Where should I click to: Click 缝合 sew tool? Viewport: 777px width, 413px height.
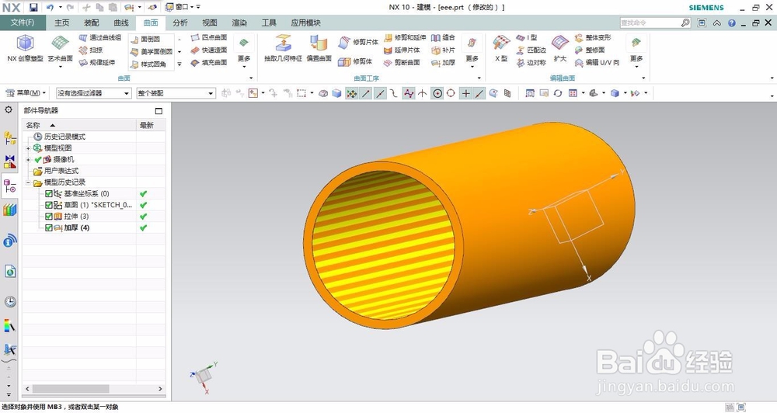coord(443,37)
